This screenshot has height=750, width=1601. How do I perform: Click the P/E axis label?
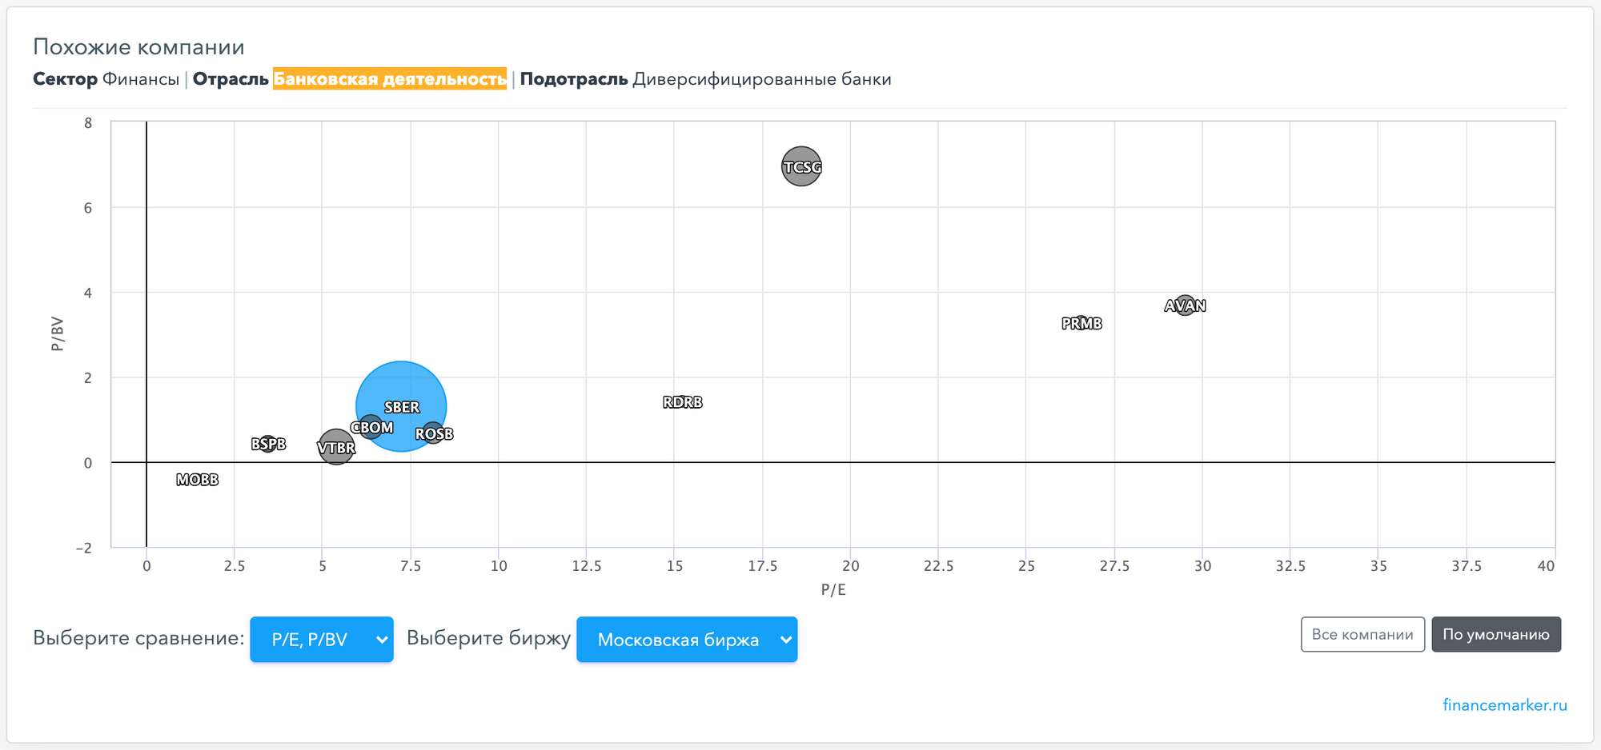pyautogui.click(x=833, y=589)
